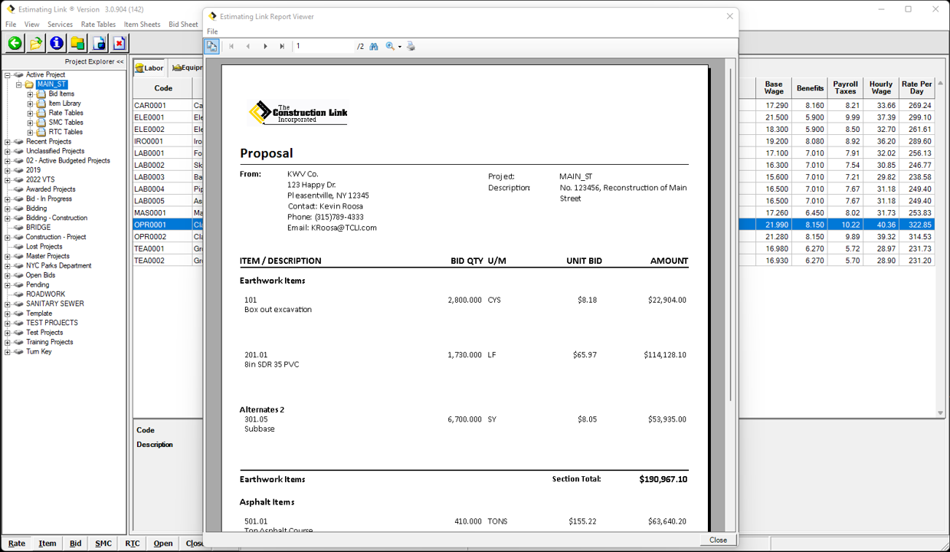Expand the Bid Items tree node
The height and width of the screenshot is (552, 950).
(30, 94)
